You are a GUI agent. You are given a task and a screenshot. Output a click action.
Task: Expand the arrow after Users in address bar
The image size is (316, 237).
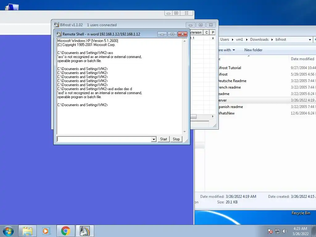pyautogui.click(x=233, y=39)
